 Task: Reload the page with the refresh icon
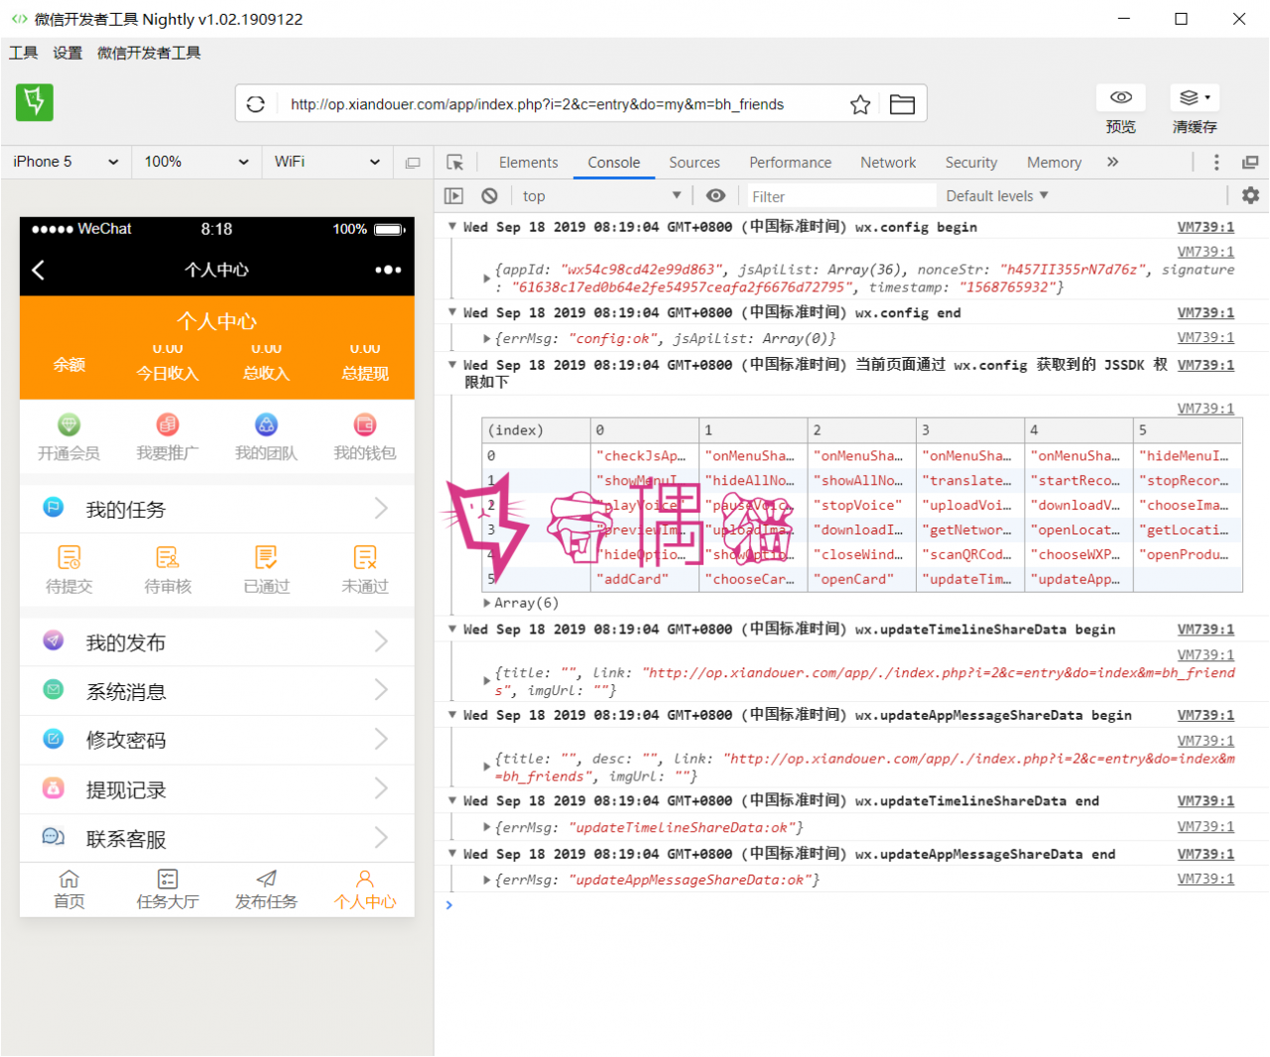click(256, 104)
